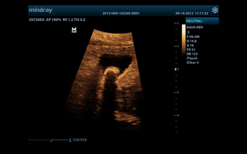This screenshot has height=154, width=247.
Task: Click the M probe orientation marker
Action: [74, 30]
